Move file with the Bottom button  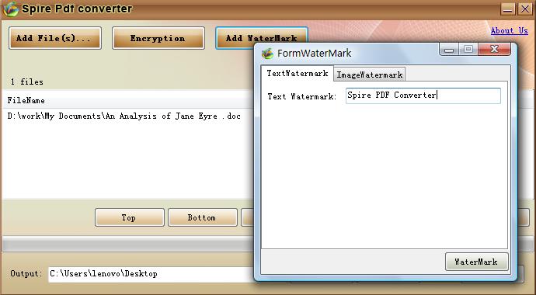tap(203, 217)
